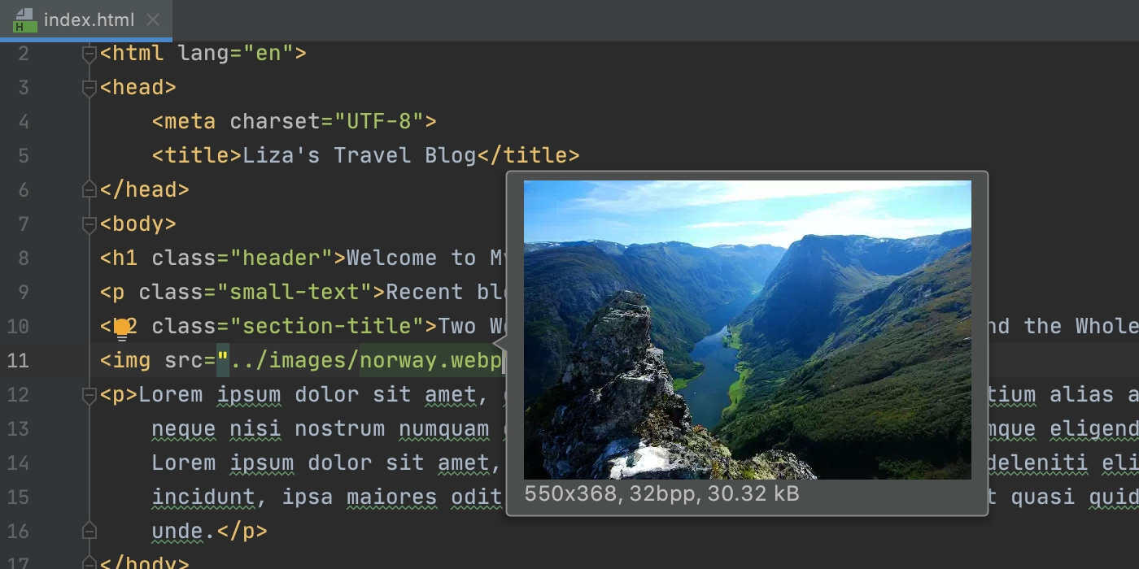
Task: Collapse the <html> block fold marker
Action: 89,54
